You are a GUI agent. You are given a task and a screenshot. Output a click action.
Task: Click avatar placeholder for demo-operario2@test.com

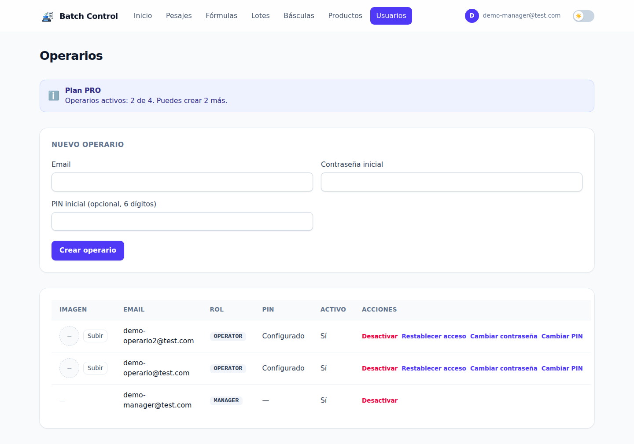coord(69,336)
